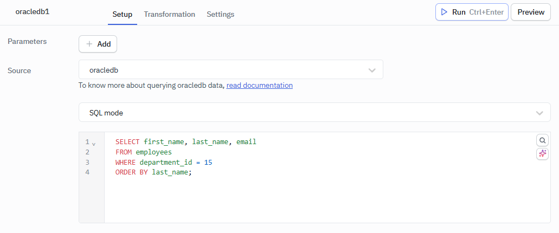Follow the read documentation link
Viewport: 559px width, 233px height.
259,85
